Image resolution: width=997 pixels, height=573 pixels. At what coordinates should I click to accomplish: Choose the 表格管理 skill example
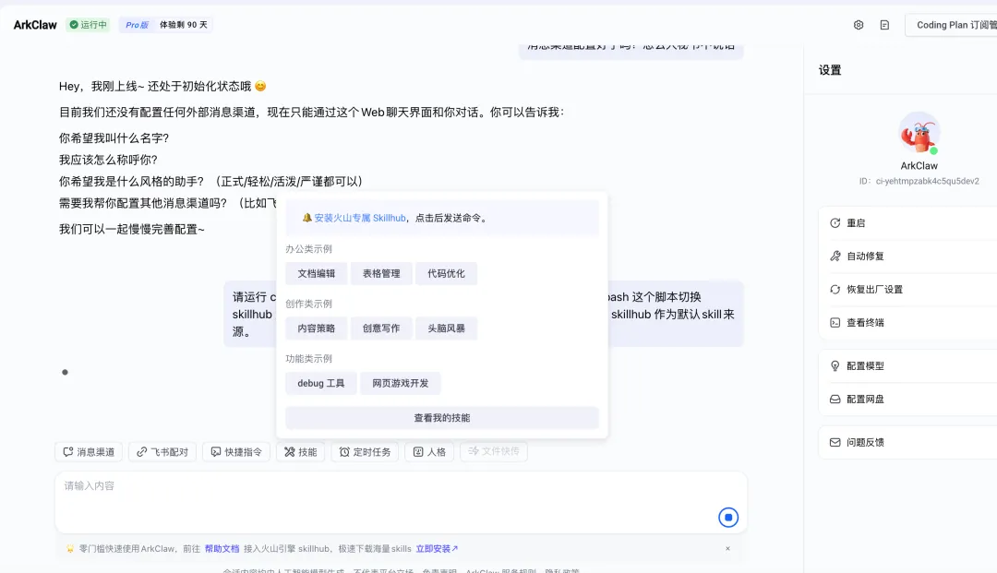[381, 274]
